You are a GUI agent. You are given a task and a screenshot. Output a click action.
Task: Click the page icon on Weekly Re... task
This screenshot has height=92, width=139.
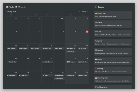point(79,62)
